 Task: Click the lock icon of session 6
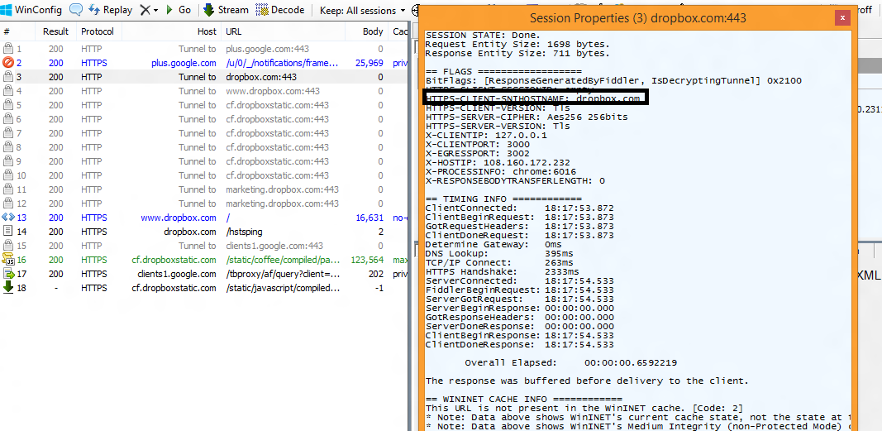click(x=7, y=119)
